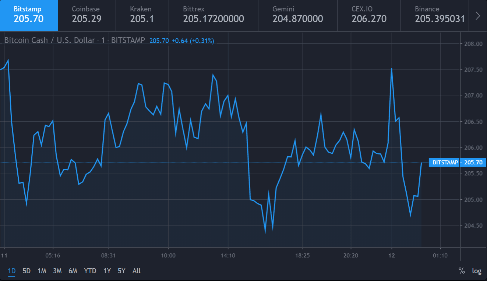This screenshot has height=281, width=487.
Task: Set chart range to 1M
Action: tap(42, 271)
